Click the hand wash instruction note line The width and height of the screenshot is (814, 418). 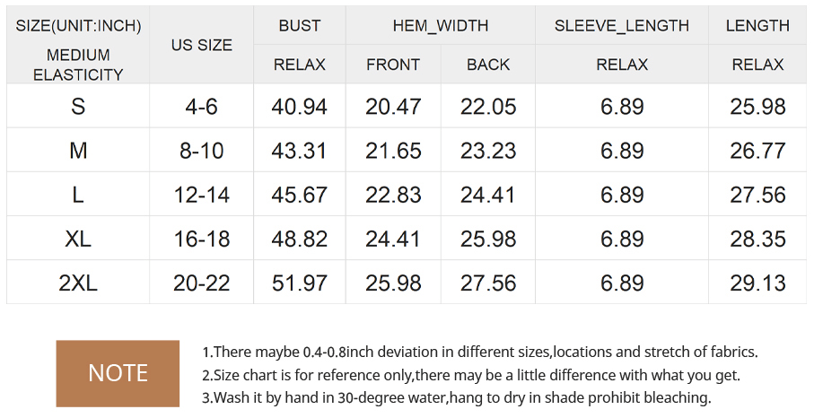(456, 397)
